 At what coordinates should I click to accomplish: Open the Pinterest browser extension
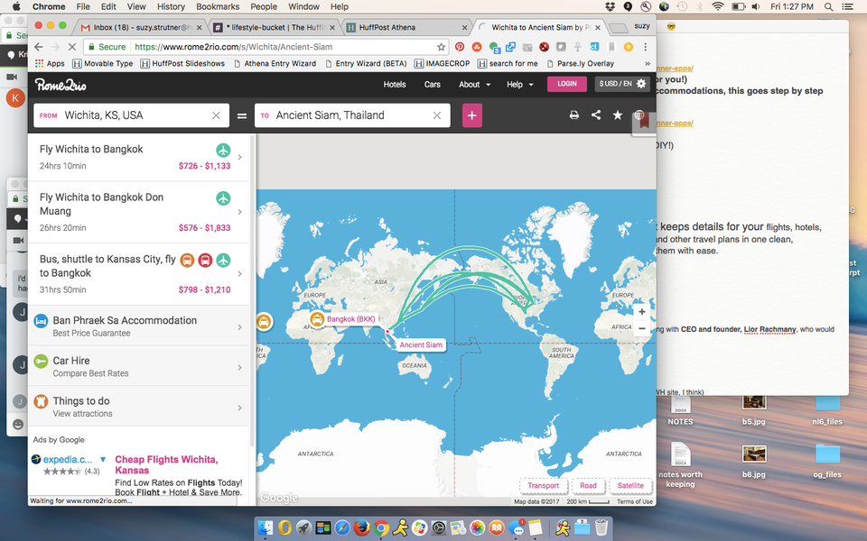(x=460, y=47)
